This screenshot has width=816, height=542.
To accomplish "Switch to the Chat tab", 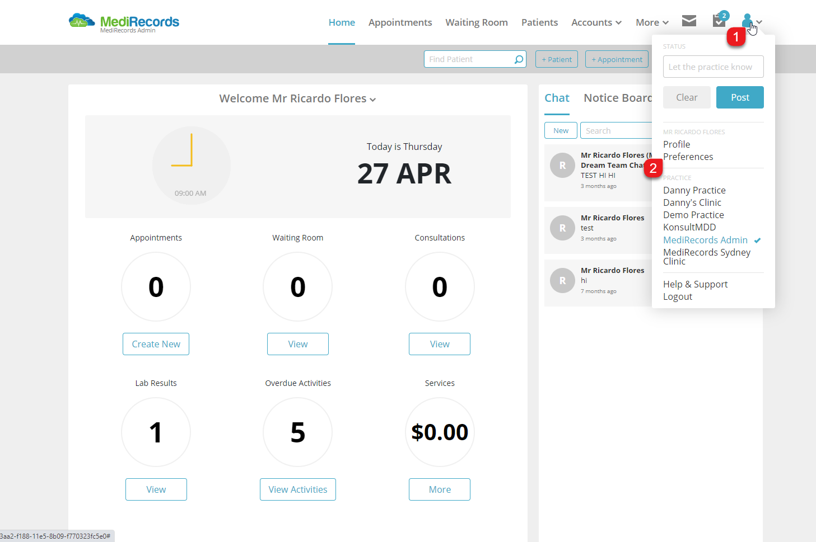I will [x=557, y=98].
